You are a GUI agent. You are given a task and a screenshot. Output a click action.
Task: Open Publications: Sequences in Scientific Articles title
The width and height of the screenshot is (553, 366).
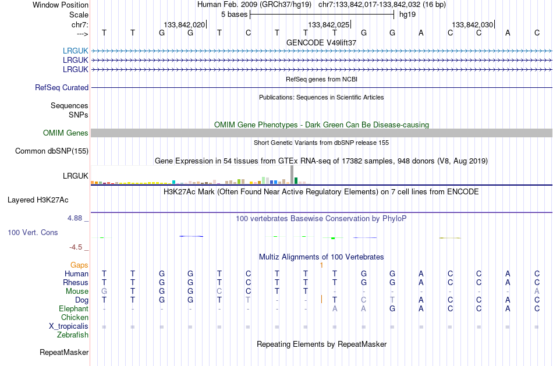321,97
